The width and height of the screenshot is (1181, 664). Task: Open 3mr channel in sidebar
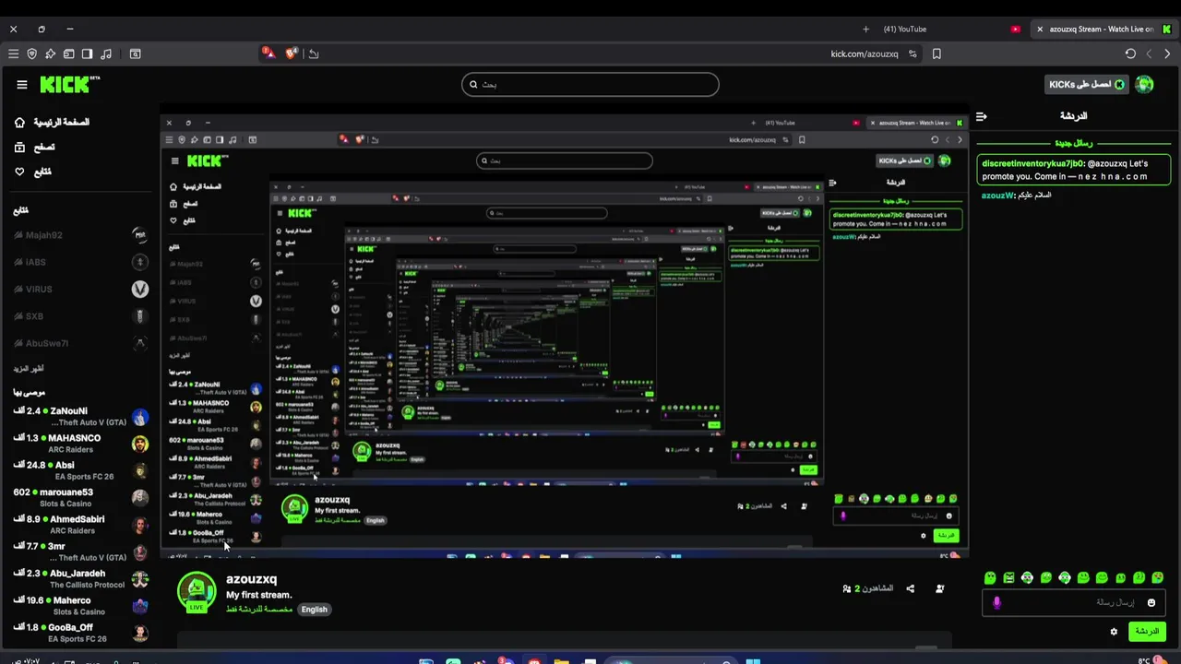[81, 551]
